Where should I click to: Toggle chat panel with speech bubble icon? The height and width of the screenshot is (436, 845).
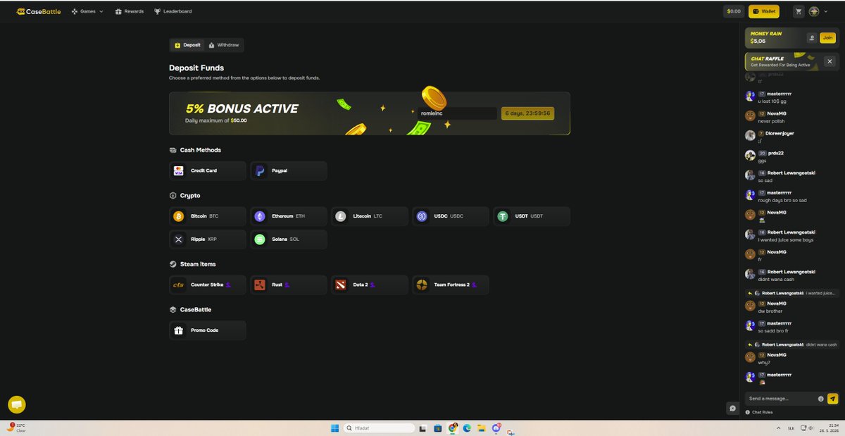pyautogui.click(x=733, y=408)
